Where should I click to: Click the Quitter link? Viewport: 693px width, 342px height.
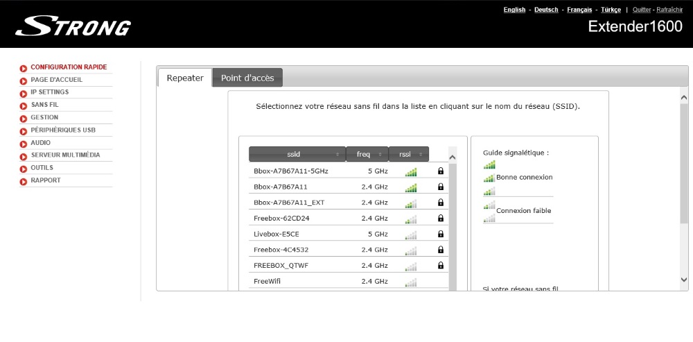(642, 10)
